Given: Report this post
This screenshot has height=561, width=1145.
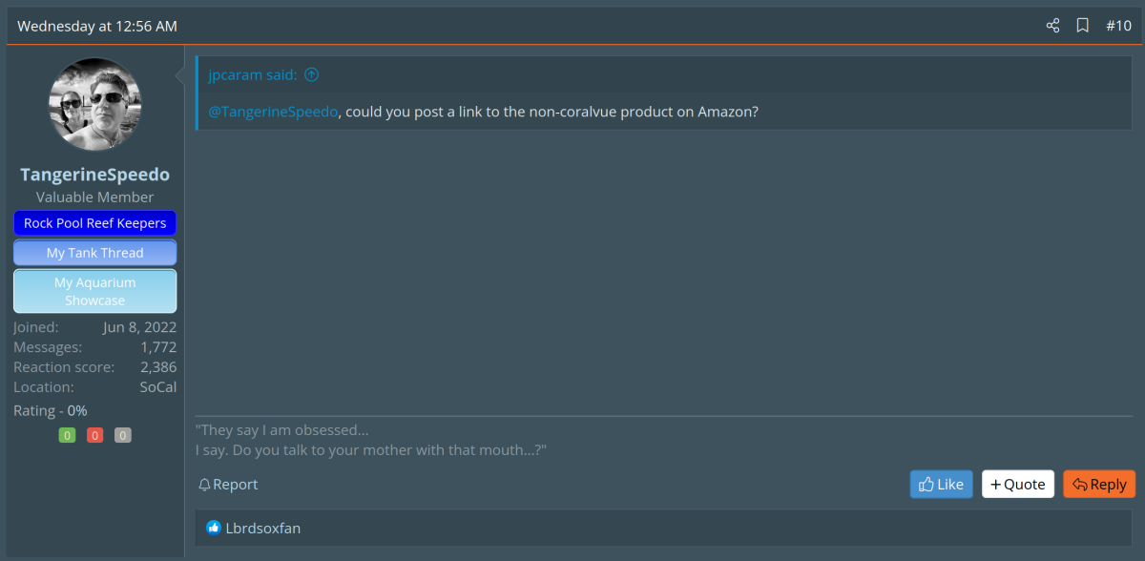Looking at the screenshot, I should (228, 485).
